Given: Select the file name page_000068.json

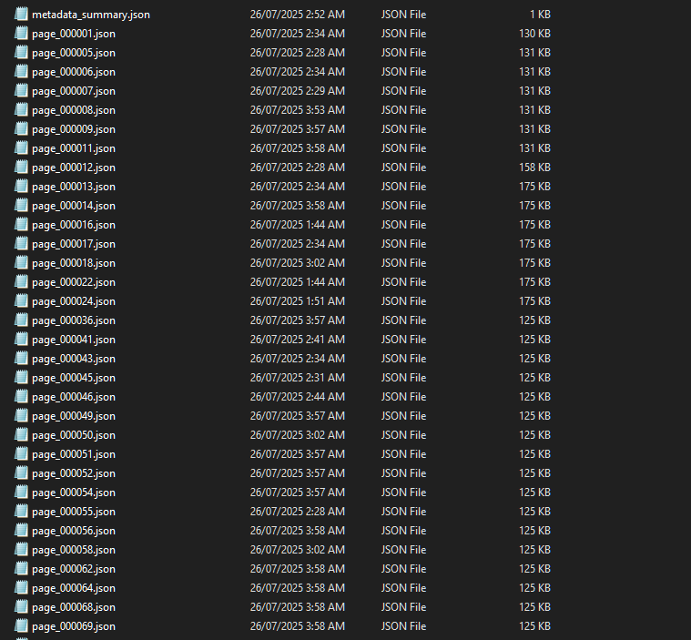Looking at the screenshot, I should [74, 607].
